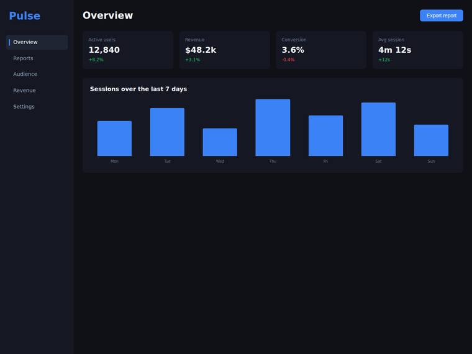The image size is (472, 354).
Task: Click the +12s change indicator
Action: point(384,60)
